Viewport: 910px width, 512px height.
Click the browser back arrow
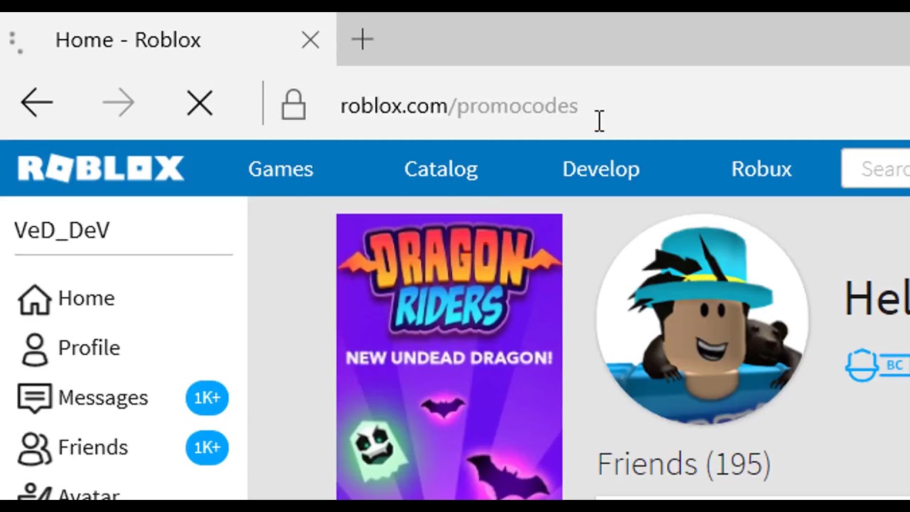[37, 104]
